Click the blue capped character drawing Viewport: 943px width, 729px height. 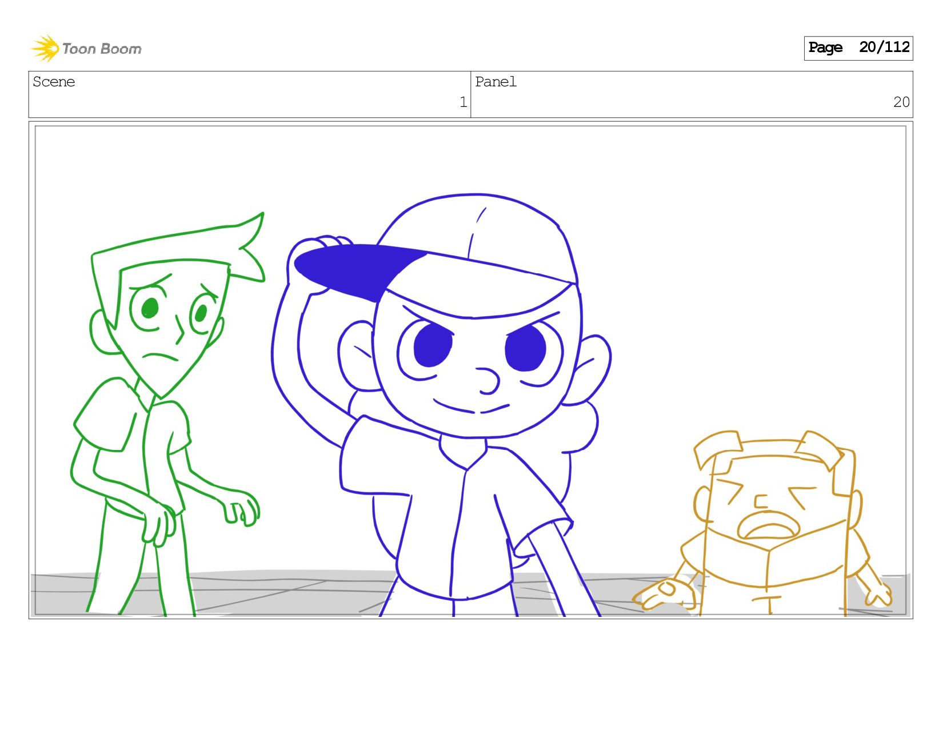coord(441,405)
